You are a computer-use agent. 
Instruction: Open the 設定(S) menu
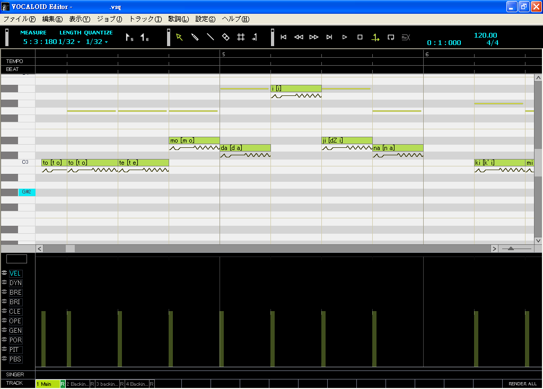coord(205,19)
